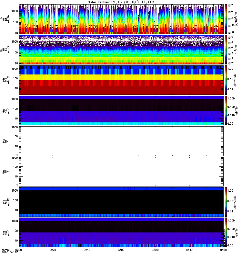Click the 0.01 tick on the thc fbk edc12 color bar

pyautogui.click(x=230, y=211)
